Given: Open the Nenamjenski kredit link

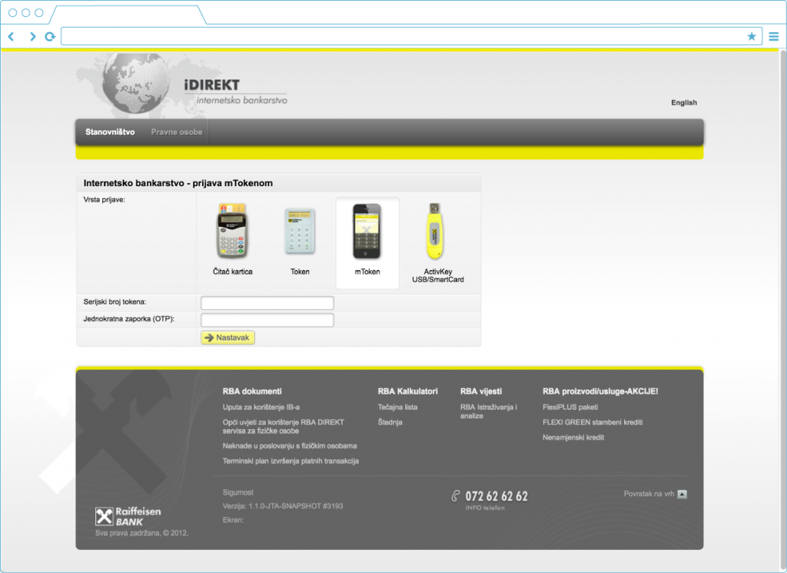Looking at the screenshot, I should tap(573, 438).
